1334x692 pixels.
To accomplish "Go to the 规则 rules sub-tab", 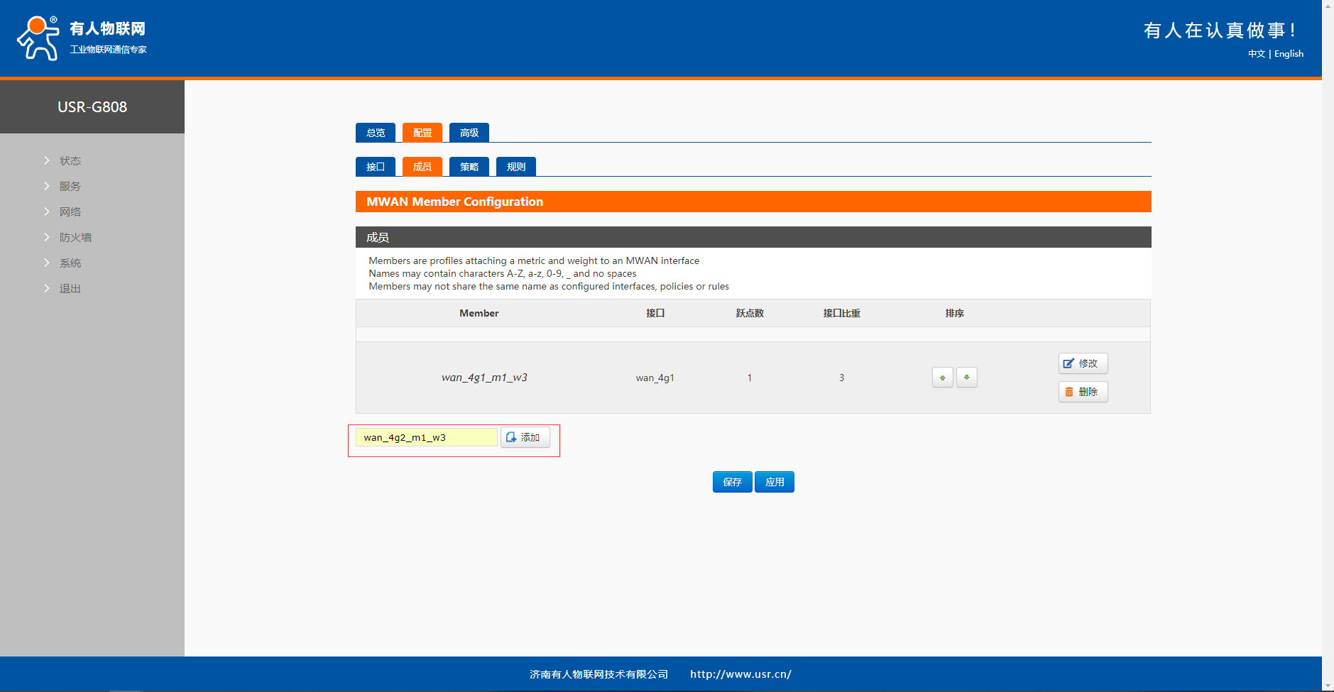I will click(x=515, y=167).
